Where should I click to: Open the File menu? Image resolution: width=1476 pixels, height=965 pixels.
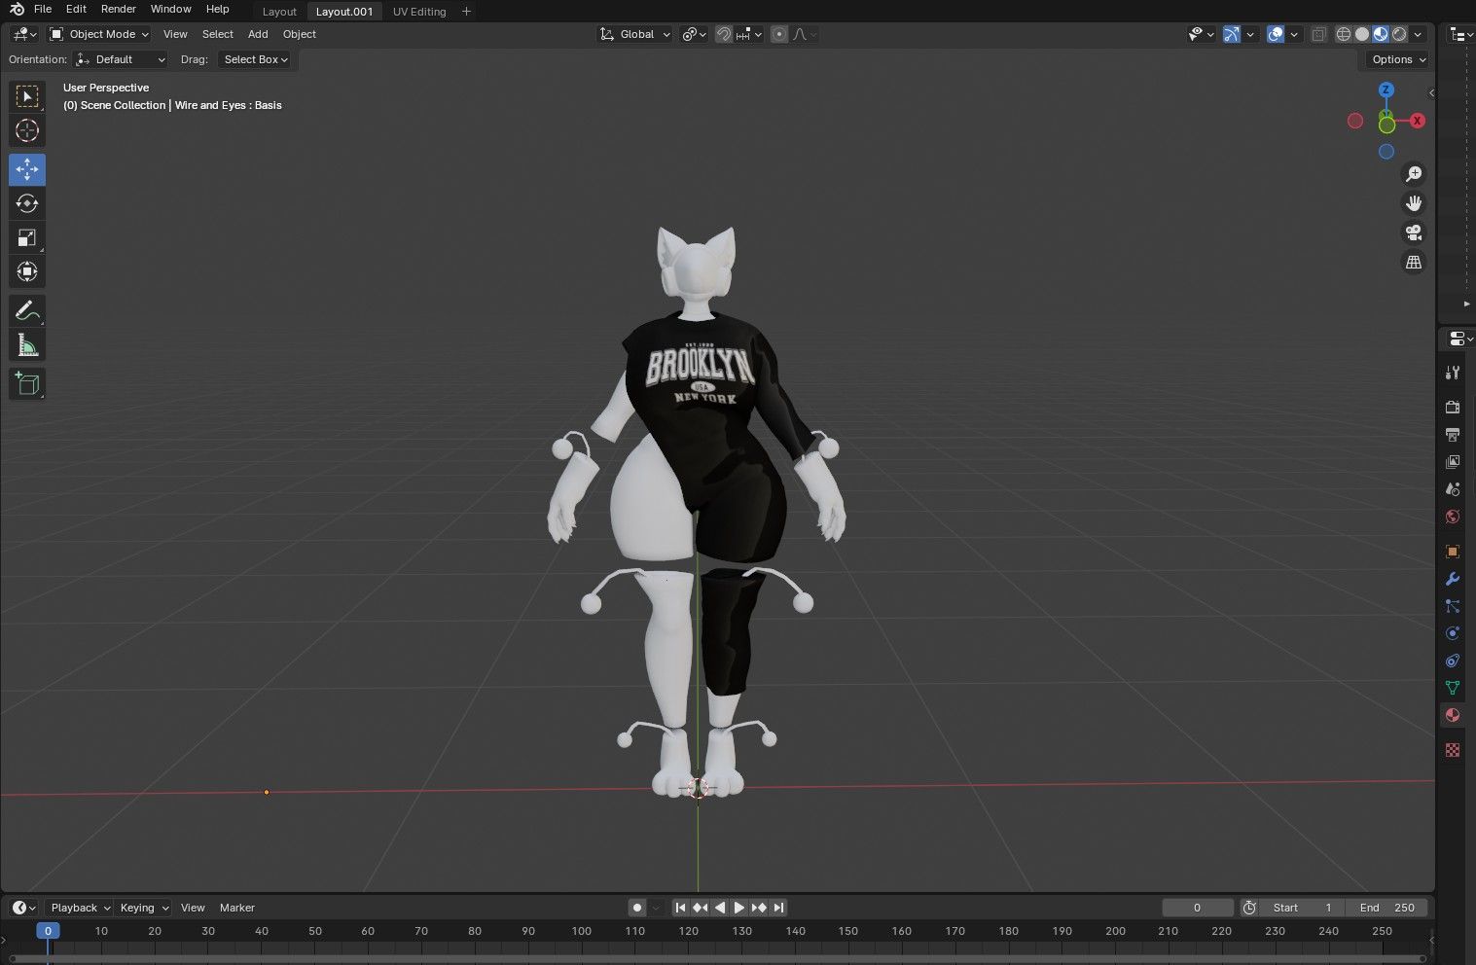(x=43, y=9)
